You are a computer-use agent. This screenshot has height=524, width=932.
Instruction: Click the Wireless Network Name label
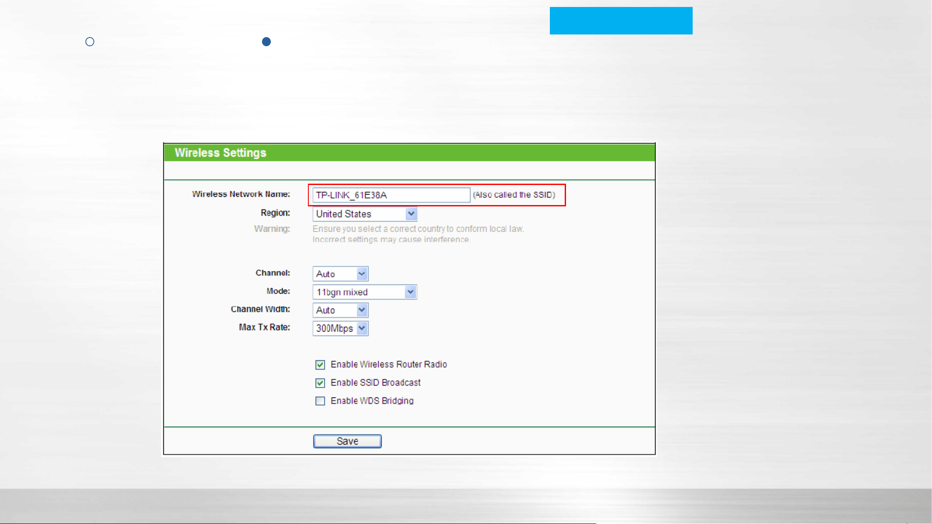pos(241,194)
